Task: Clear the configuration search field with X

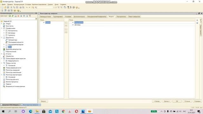Action: [36, 19]
